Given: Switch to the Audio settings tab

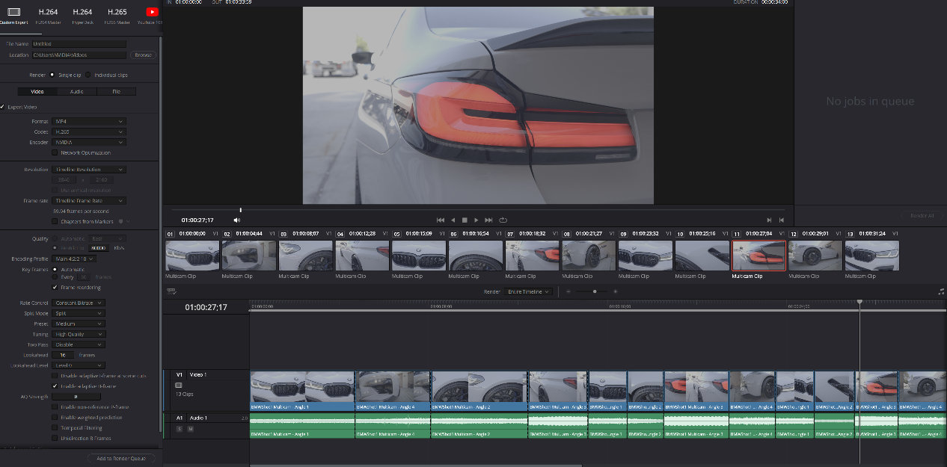Looking at the screenshot, I should click(76, 91).
